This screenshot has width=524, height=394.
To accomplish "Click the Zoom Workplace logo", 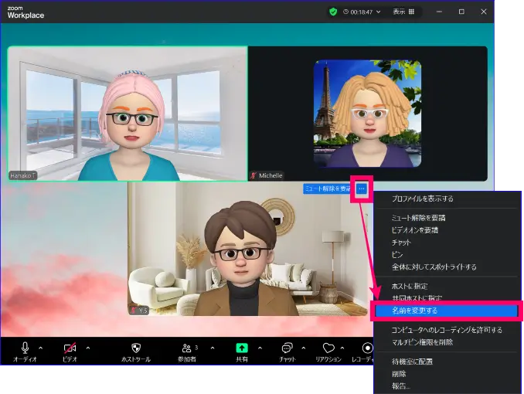I will point(26,12).
